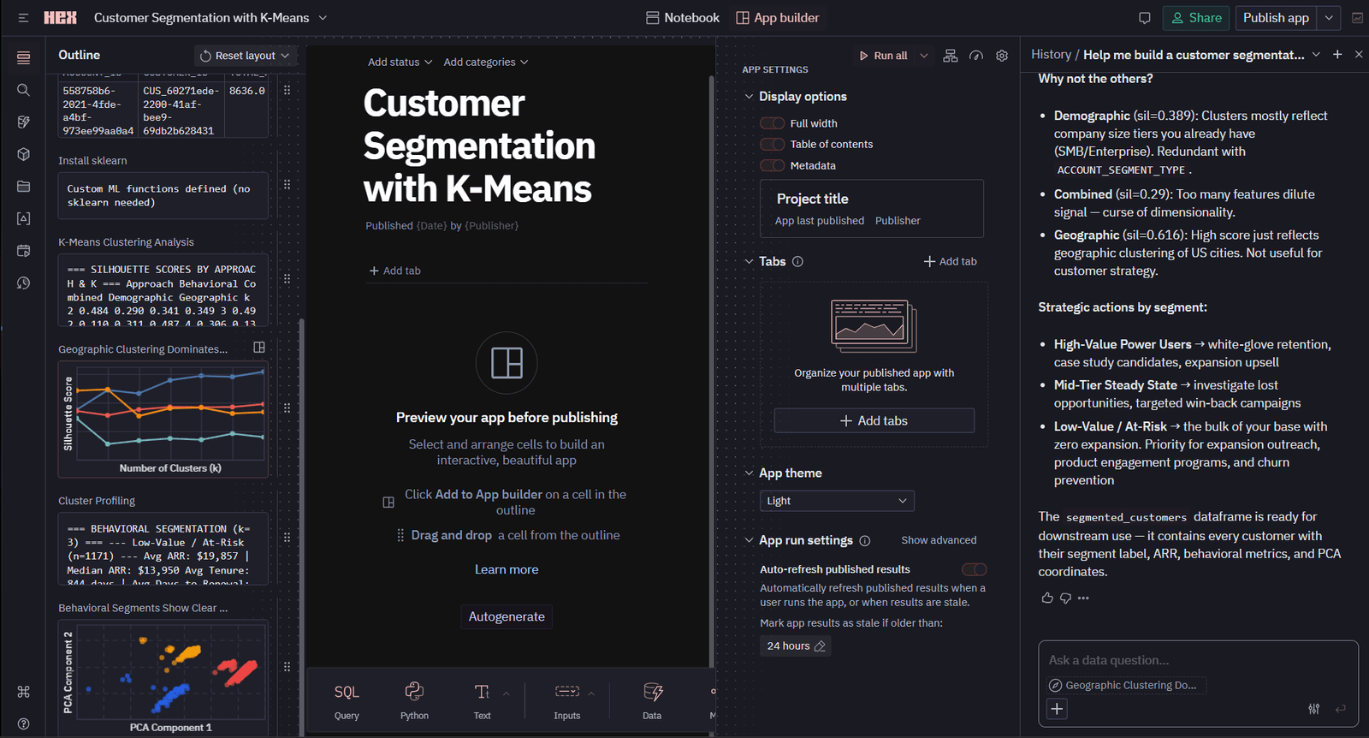Click thumbs up on the response
The width and height of the screenshot is (1369, 738).
coord(1046,598)
